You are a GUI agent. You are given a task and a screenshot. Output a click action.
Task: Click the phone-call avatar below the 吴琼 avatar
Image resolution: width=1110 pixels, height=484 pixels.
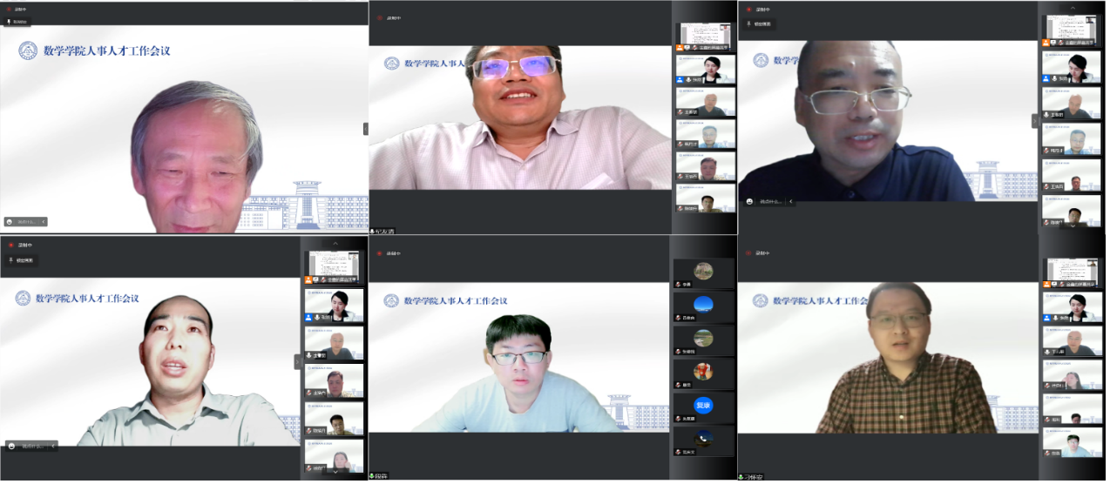703,438
